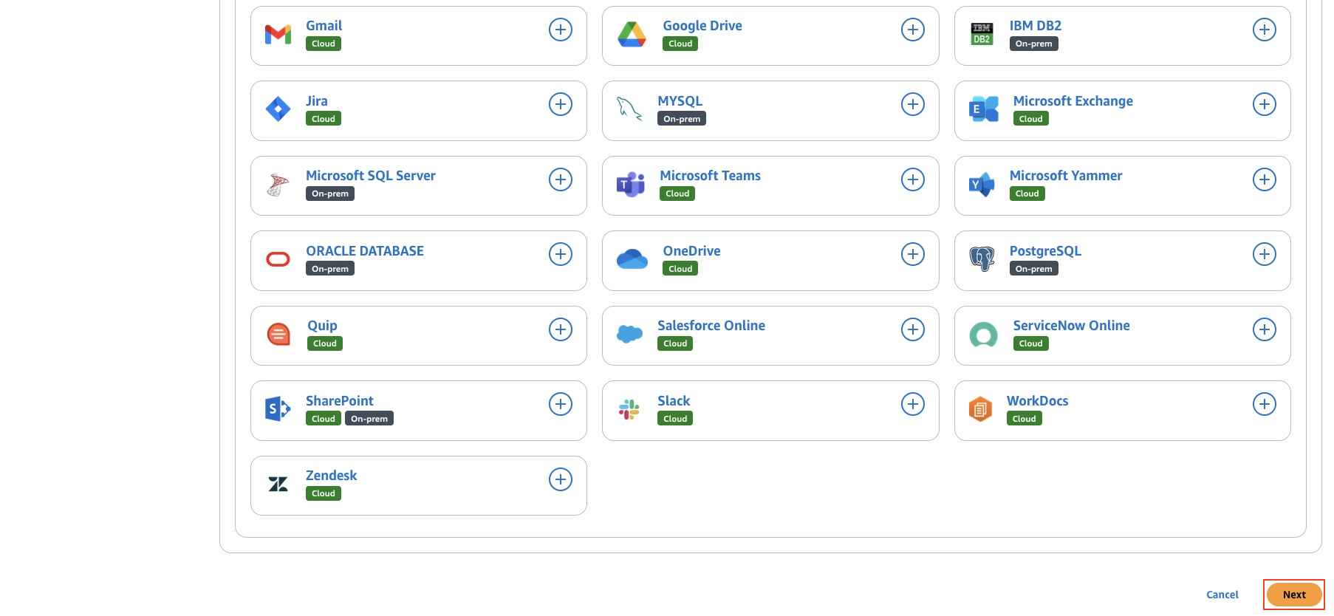Viewport: 1334px width, 616px height.
Task: Click the Salesforce cloud logo
Action: point(629,335)
